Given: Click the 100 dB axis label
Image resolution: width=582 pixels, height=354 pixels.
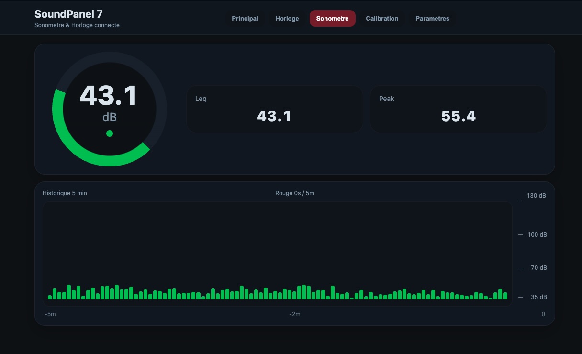Looking at the screenshot, I should coord(537,235).
